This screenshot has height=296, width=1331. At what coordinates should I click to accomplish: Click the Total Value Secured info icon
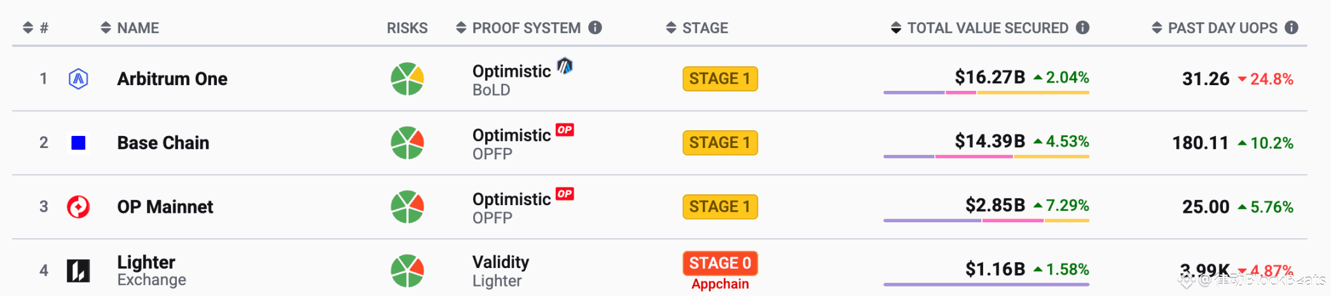tap(1082, 27)
